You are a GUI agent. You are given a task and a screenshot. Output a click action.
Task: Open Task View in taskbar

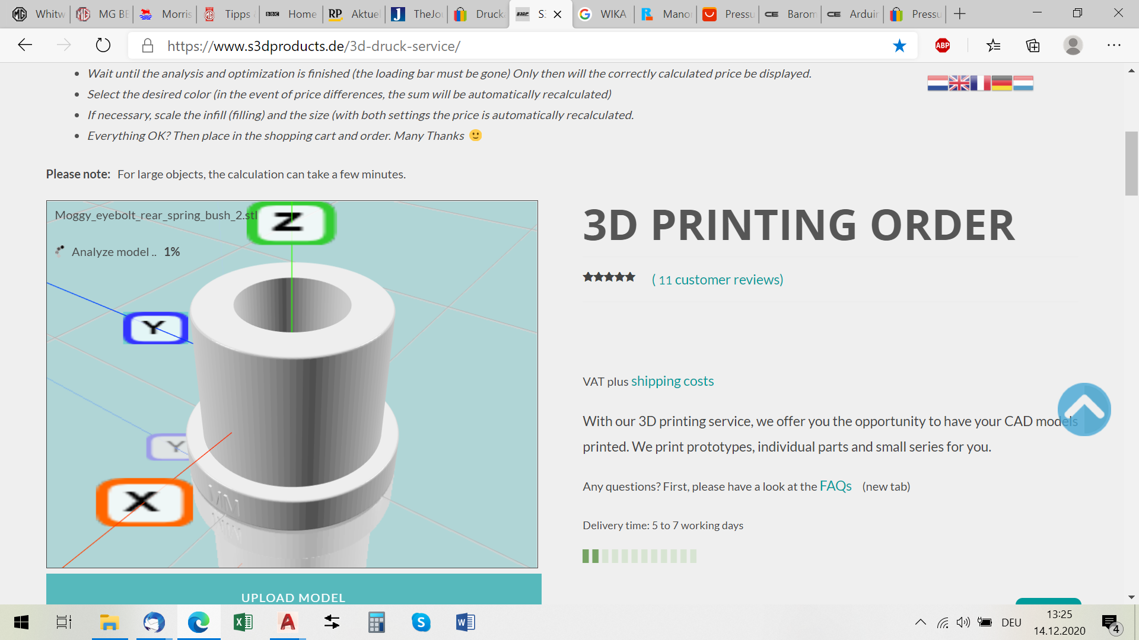(x=63, y=622)
